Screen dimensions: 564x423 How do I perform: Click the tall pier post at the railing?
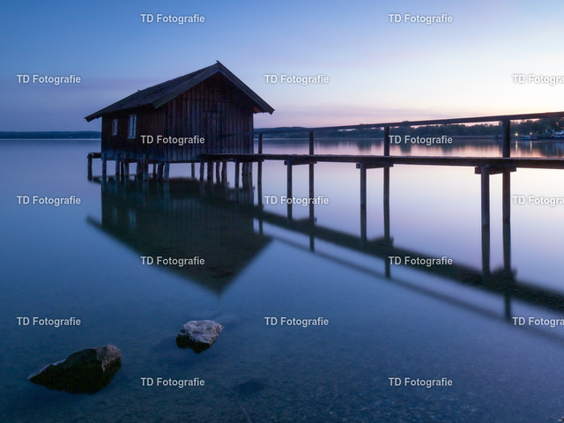[506, 139]
